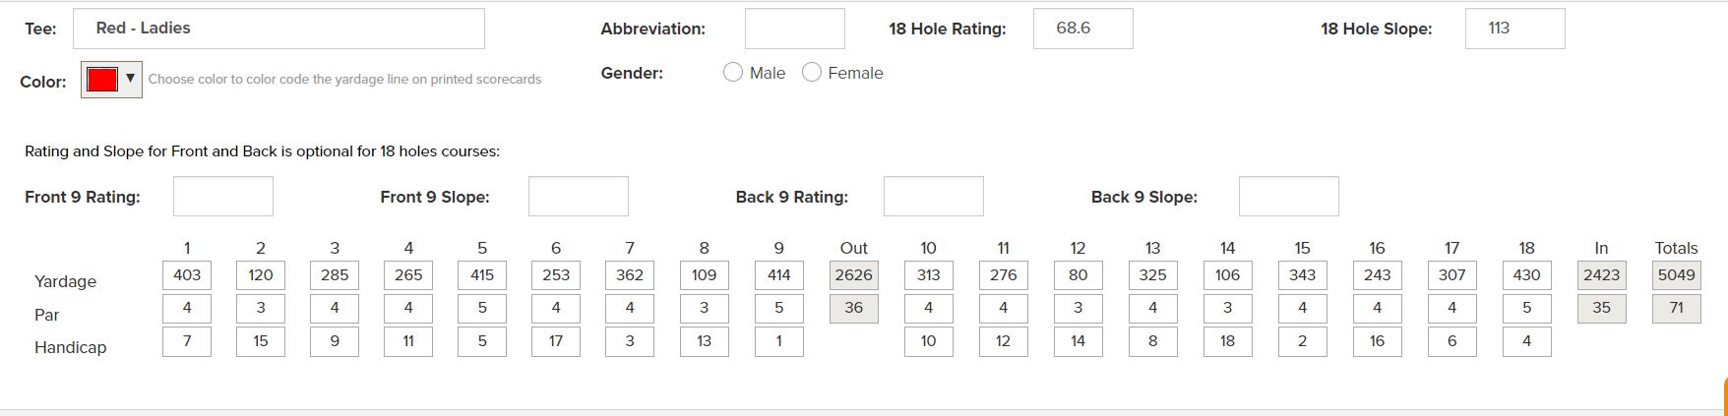Viewport: 1728px width, 416px height.
Task: Click the Abbreviation input box
Action: pyautogui.click(x=794, y=29)
